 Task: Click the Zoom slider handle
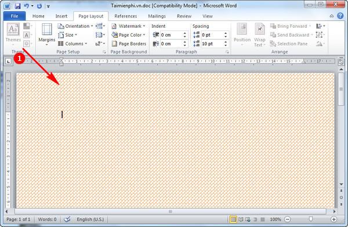click(311, 219)
